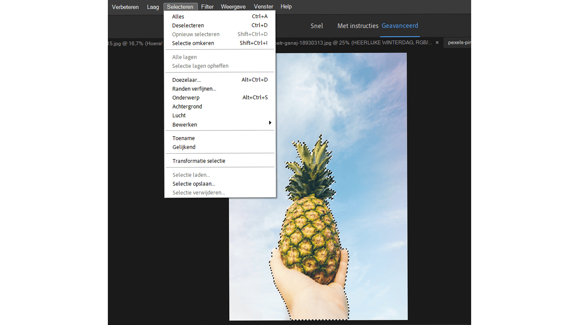This screenshot has height=325, width=579.
Task: Switch to Met instructies mode
Action: tap(358, 26)
